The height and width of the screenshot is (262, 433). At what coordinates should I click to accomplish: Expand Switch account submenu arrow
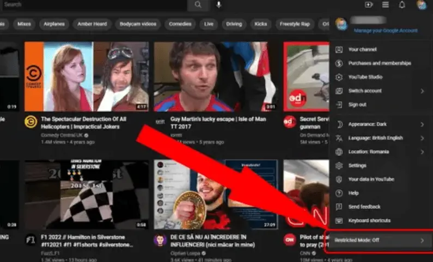[x=422, y=91]
